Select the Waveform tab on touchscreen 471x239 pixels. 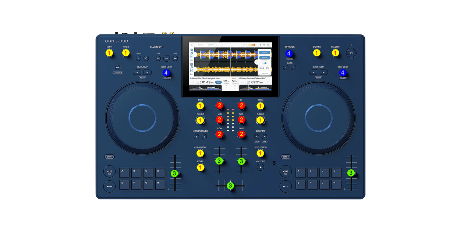tap(211, 45)
